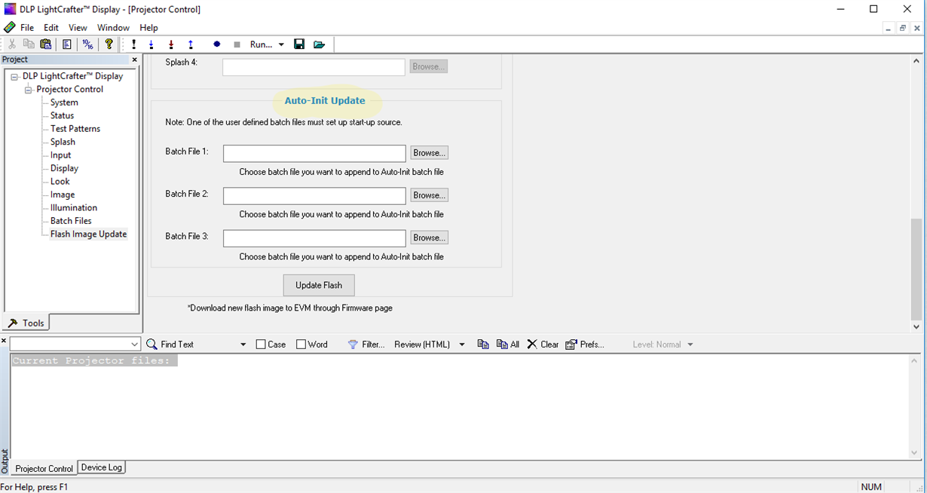Open the Window menu
927x493 pixels.
pos(113,28)
